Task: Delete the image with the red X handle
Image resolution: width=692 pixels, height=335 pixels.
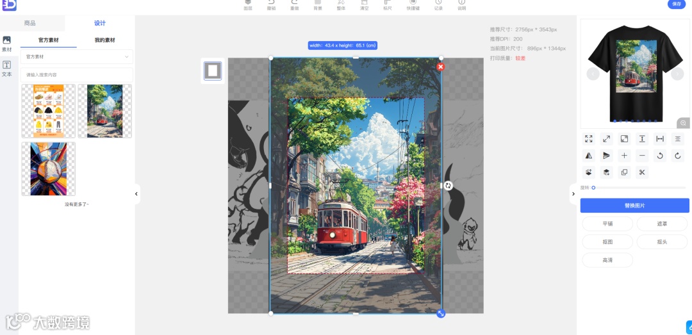Action: coord(440,67)
